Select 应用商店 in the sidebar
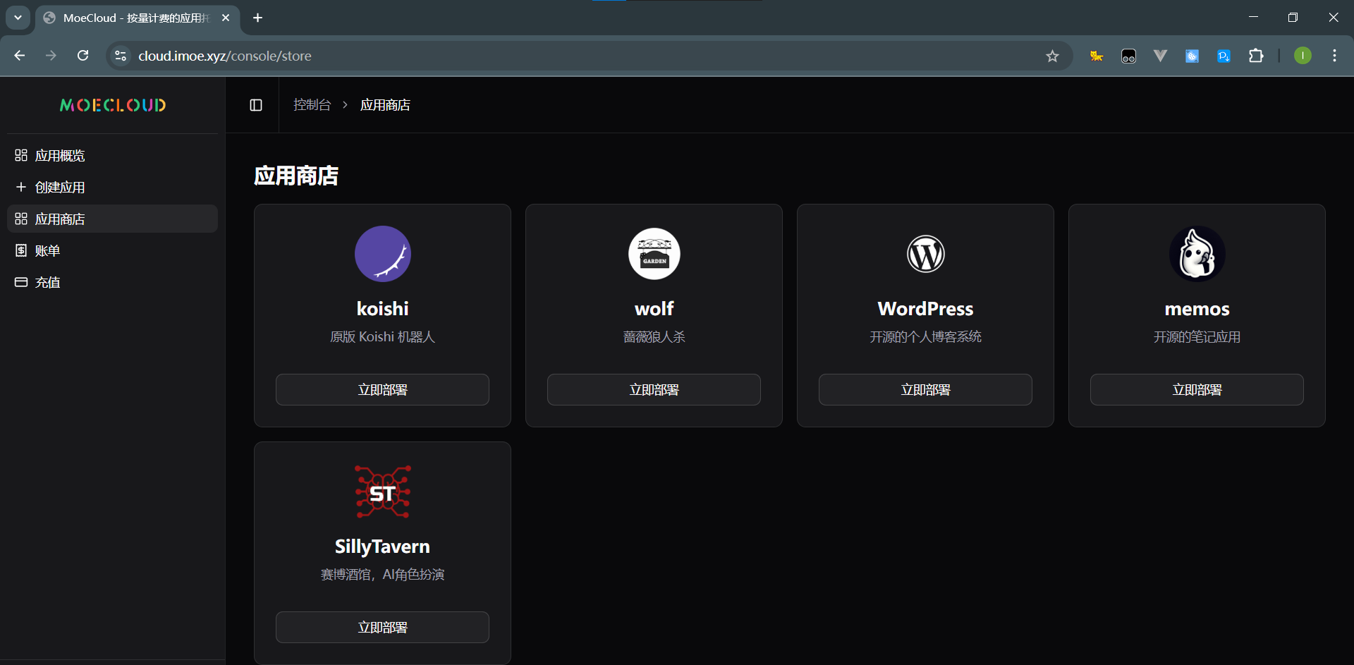 pyautogui.click(x=112, y=219)
